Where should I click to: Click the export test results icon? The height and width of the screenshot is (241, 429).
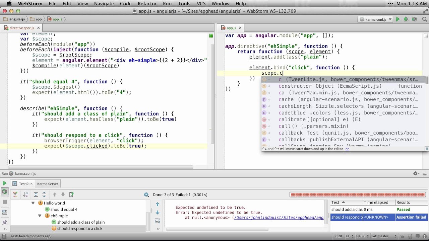point(71,194)
